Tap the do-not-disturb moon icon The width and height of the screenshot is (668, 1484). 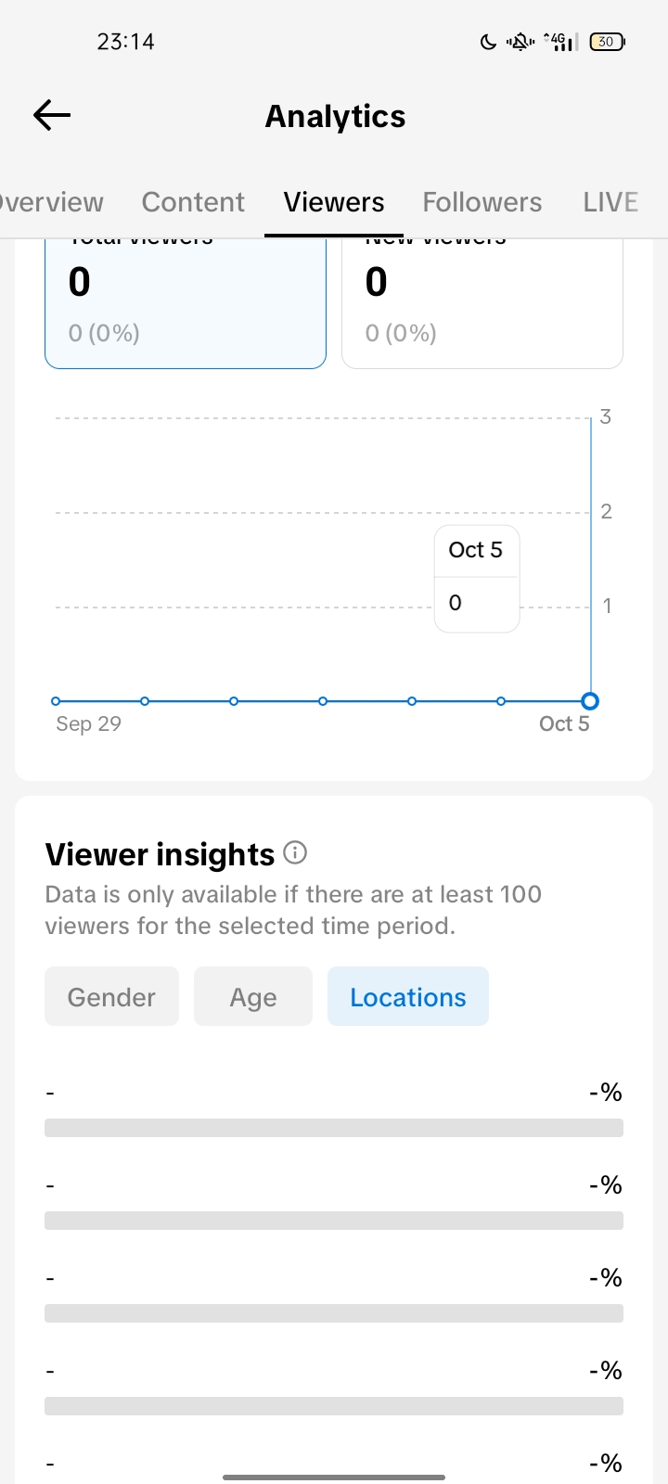488,42
